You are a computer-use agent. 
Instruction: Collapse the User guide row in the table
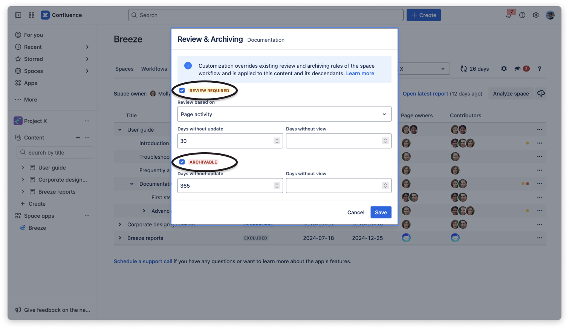point(120,130)
